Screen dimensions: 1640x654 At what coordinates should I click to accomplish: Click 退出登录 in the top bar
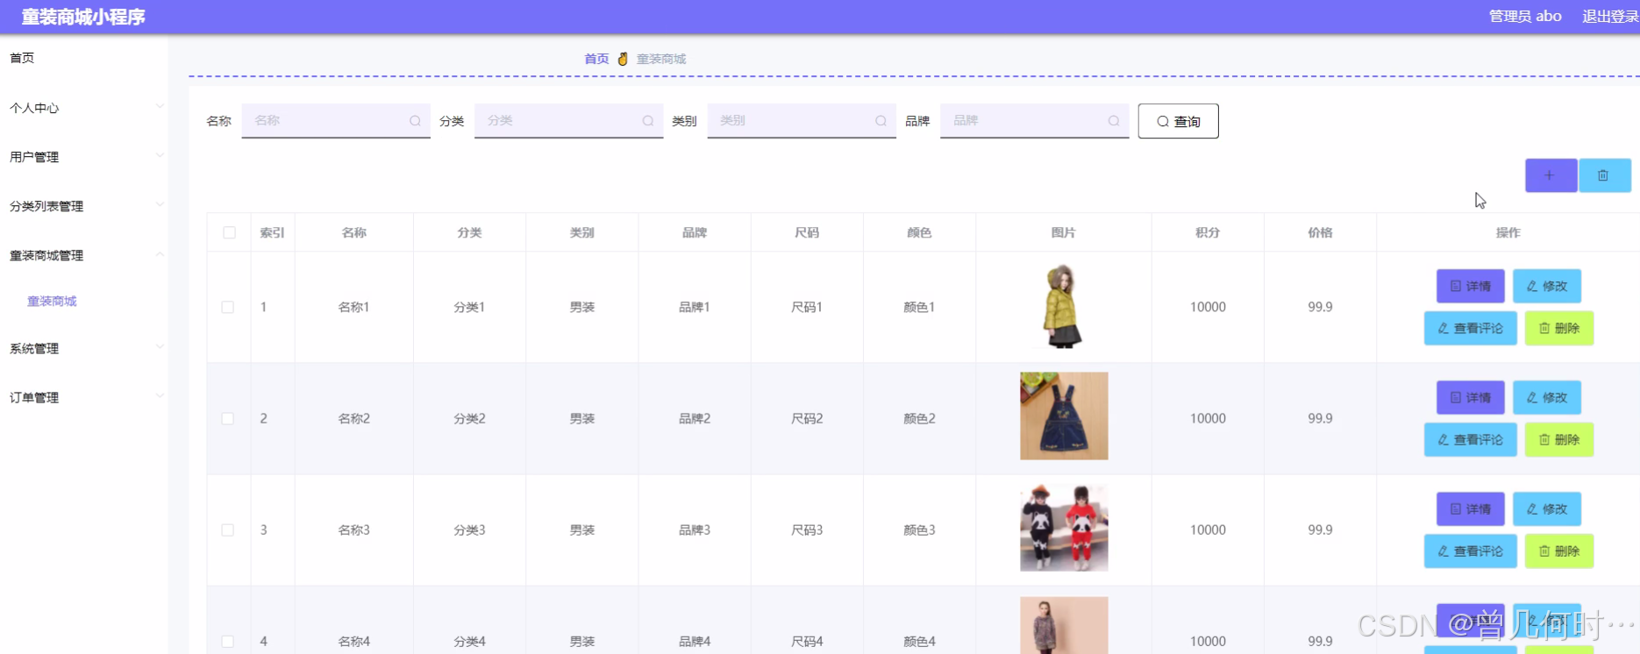(1610, 16)
